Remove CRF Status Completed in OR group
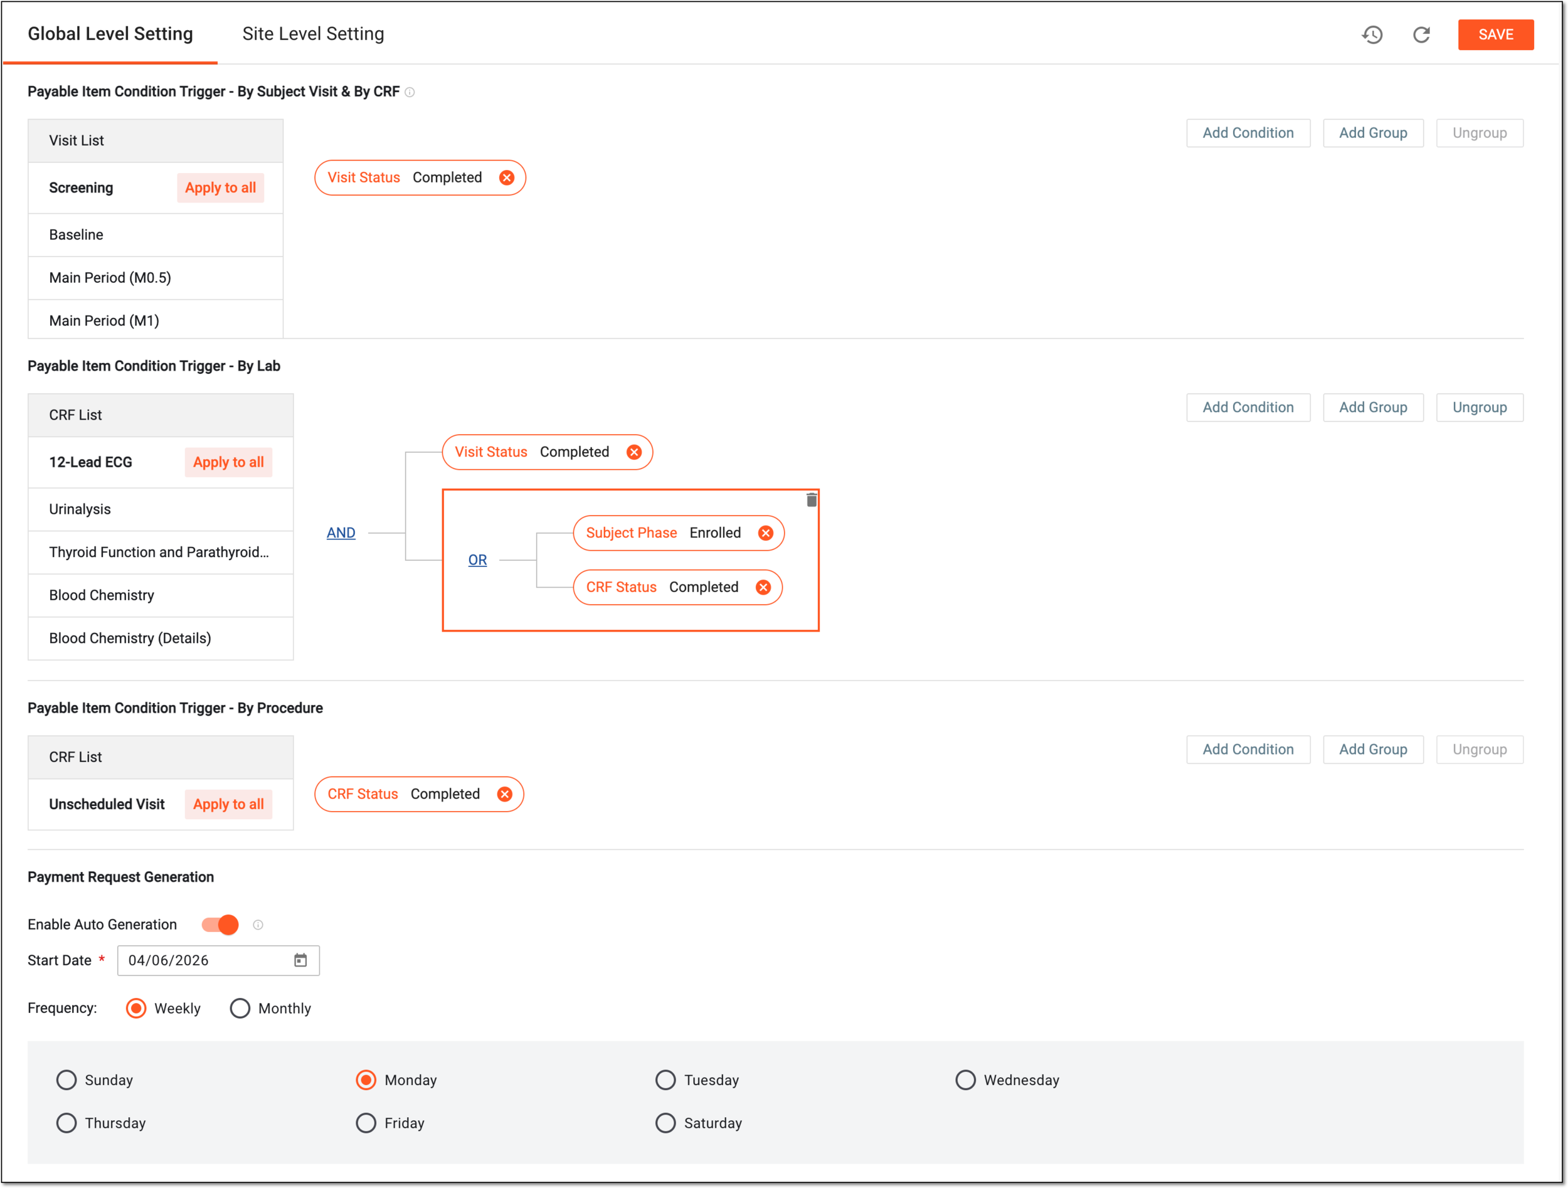Viewport: 1568px width, 1188px height. (763, 588)
